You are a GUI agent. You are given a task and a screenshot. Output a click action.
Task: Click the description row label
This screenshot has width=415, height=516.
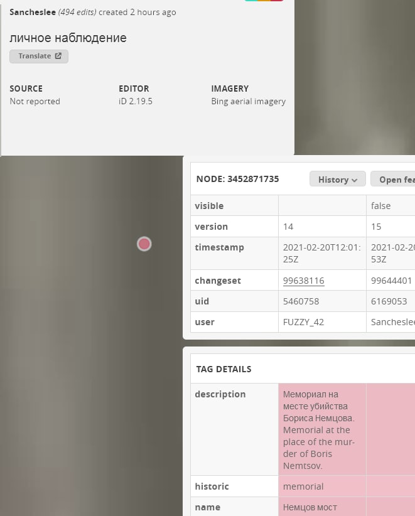tap(220, 394)
